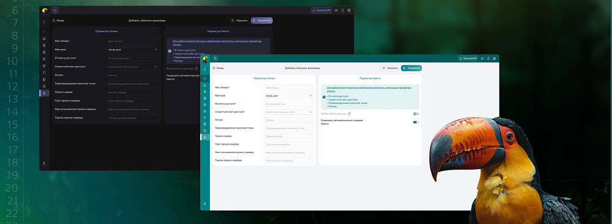
Task: Focus the Имя облака field in light window
Action: click(288, 88)
